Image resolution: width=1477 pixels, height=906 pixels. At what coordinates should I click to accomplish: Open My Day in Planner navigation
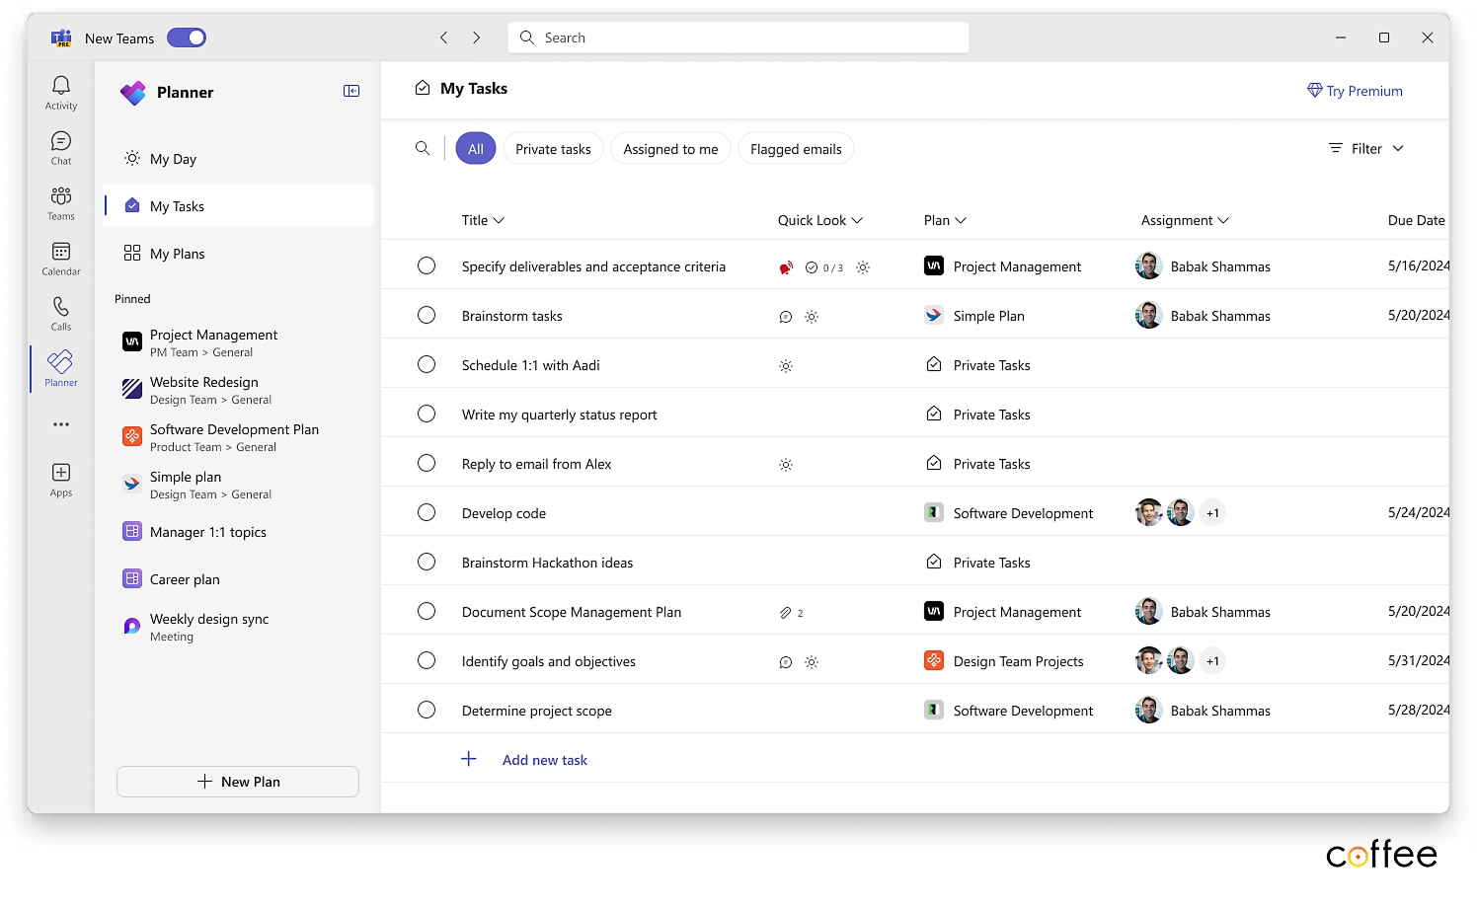(238, 159)
